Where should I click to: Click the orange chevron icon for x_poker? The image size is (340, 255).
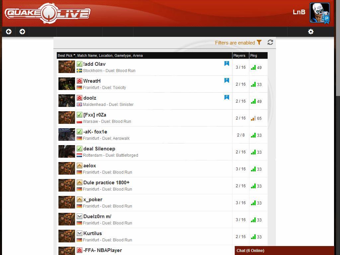[x=79, y=199]
